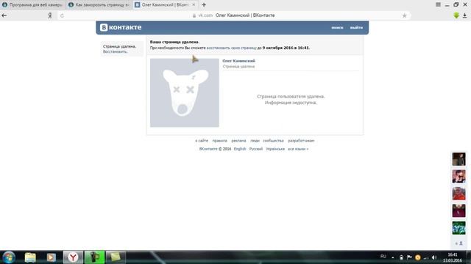Viewport: 471px width, 264px height.
Task: Open green recorder app in taskbar
Action: (x=94, y=257)
